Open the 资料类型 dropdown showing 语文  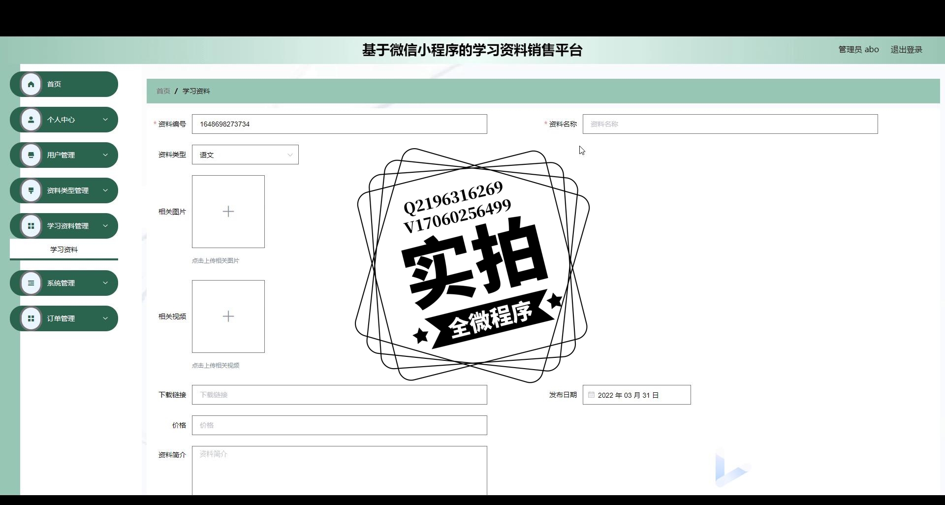tap(245, 155)
